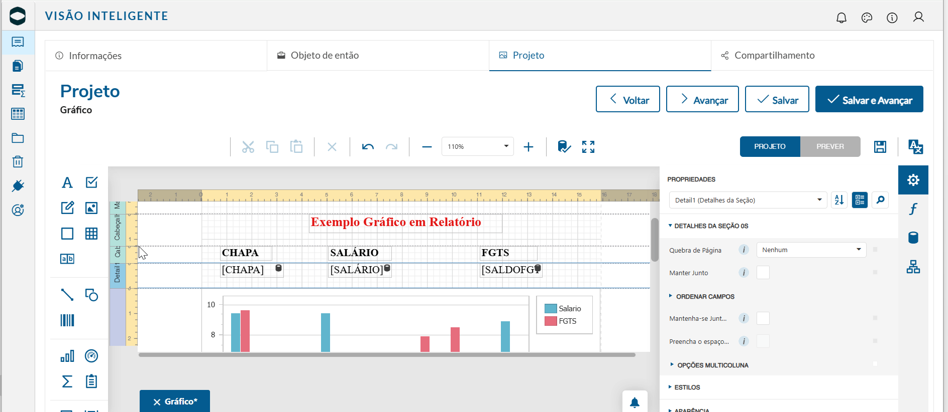The image size is (948, 412).
Task: Switch to PREVER preview mode
Action: [830, 146]
